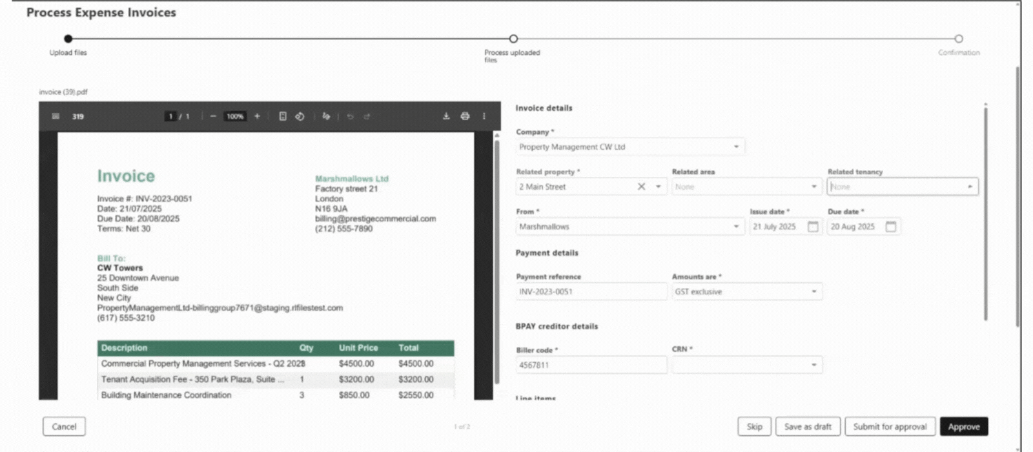The image size is (1033, 452).
Task: Click the Cancel button
Action: [64, 426]
